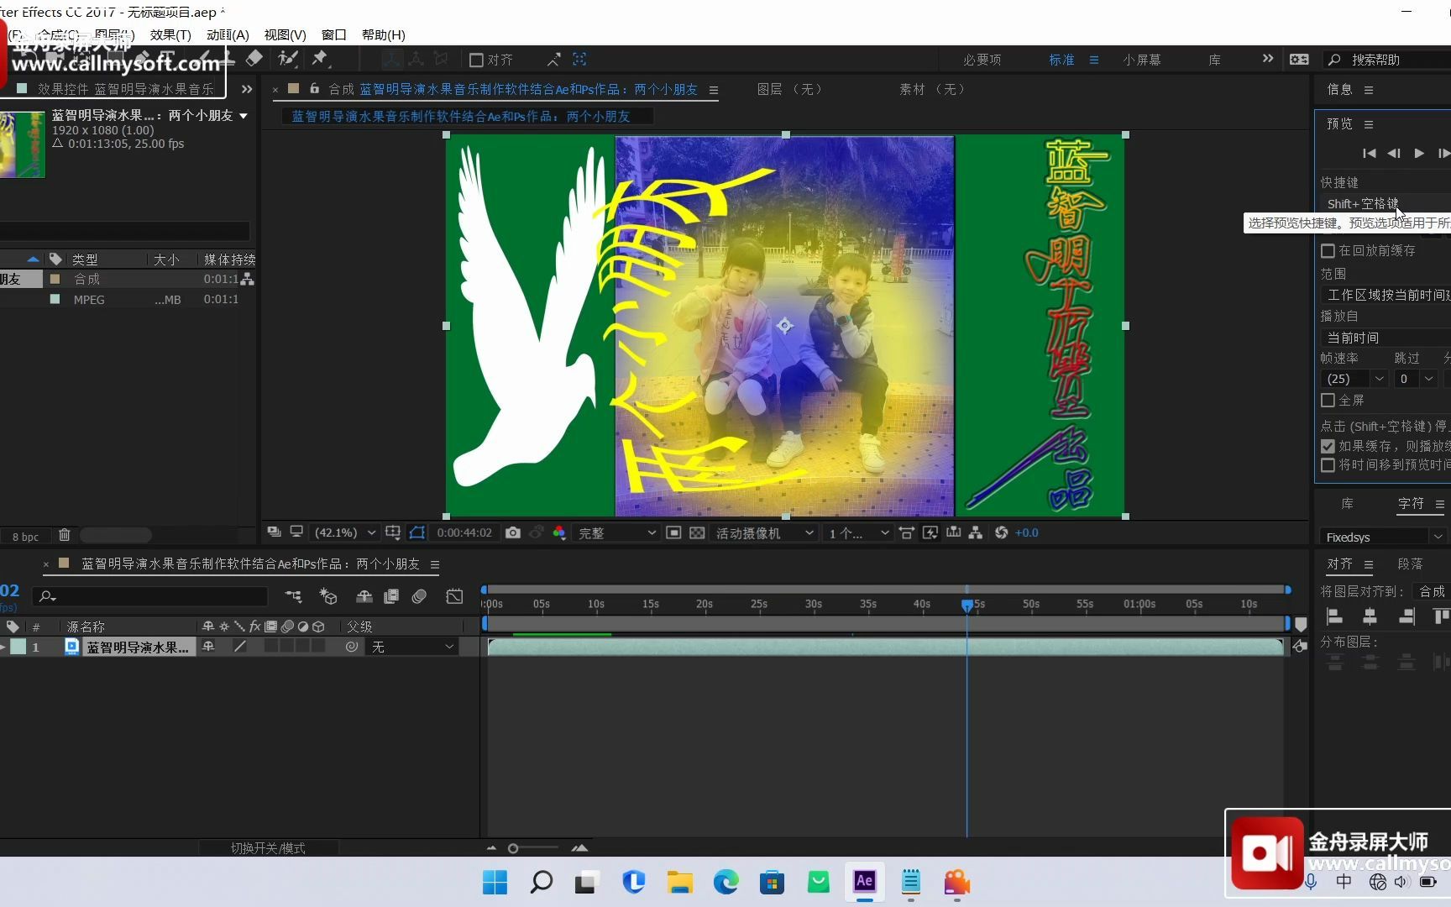The height and width of the screenshot is (907, 1451).
Task: Open grid and guide options
Action: coord(393,532)
